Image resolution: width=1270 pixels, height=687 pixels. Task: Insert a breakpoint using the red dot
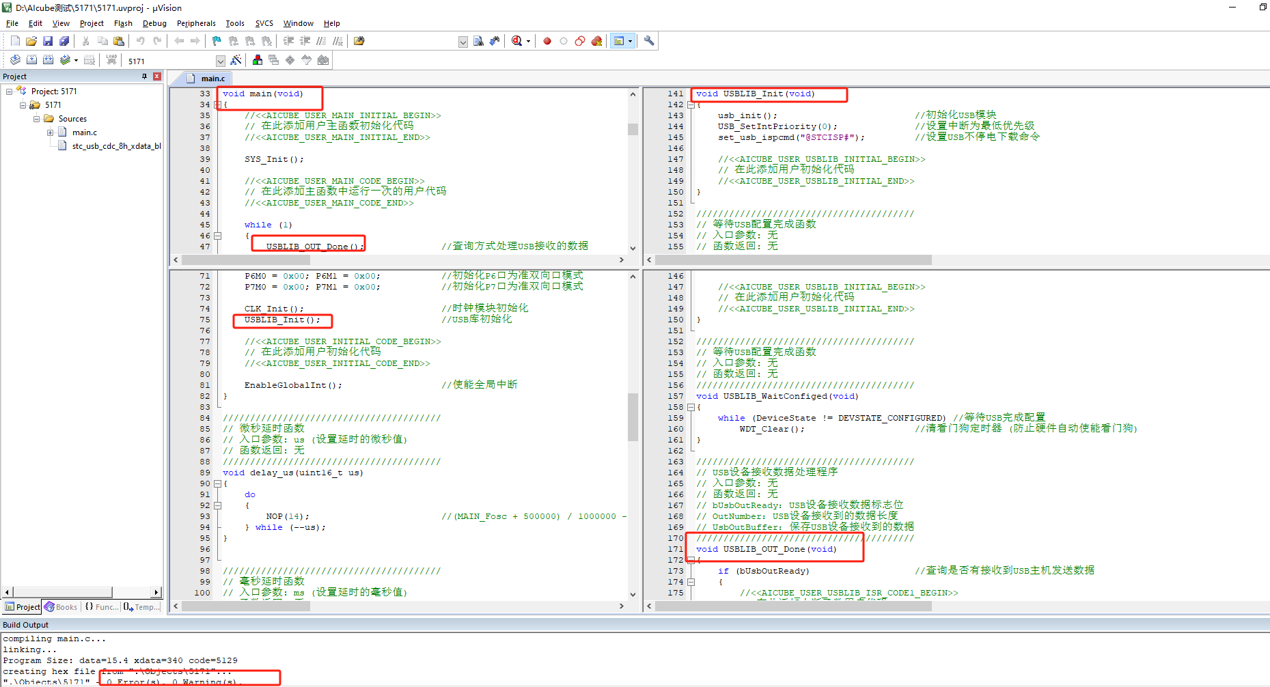[547, 41]
